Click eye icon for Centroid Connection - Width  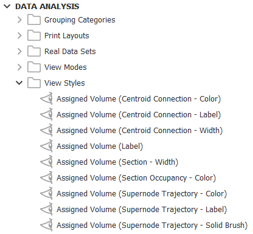click(x=46, y=130)
